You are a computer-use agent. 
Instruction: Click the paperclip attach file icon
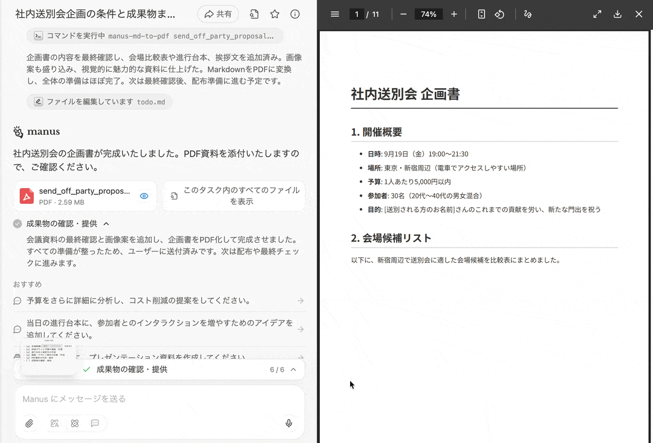pyautogui.click(x=29, y=423)
